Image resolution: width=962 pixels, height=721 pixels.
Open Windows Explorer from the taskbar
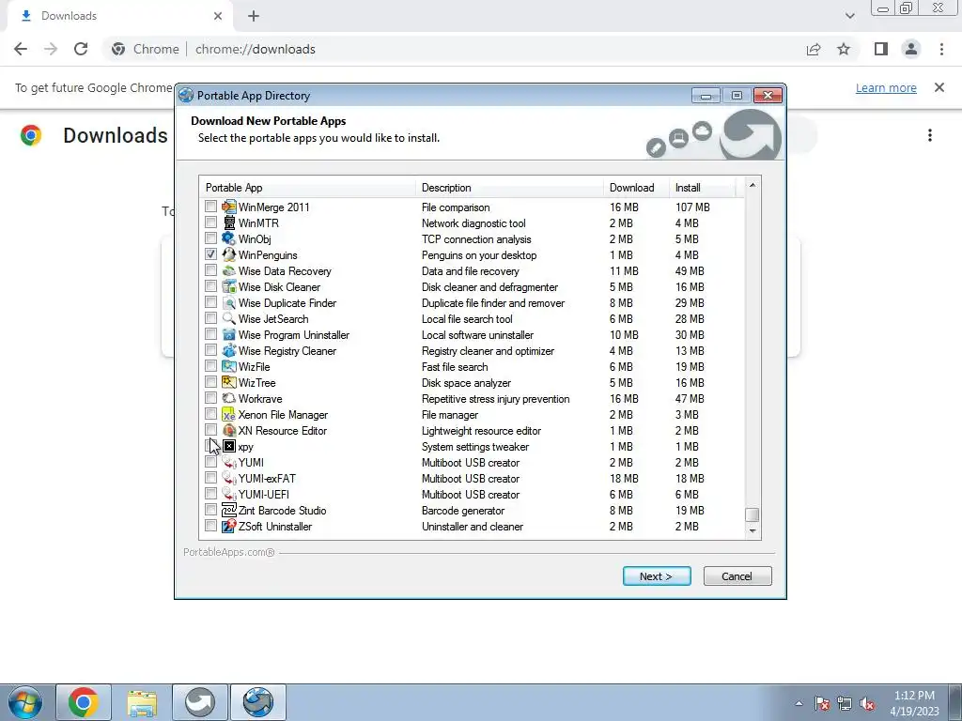[142, 702]
